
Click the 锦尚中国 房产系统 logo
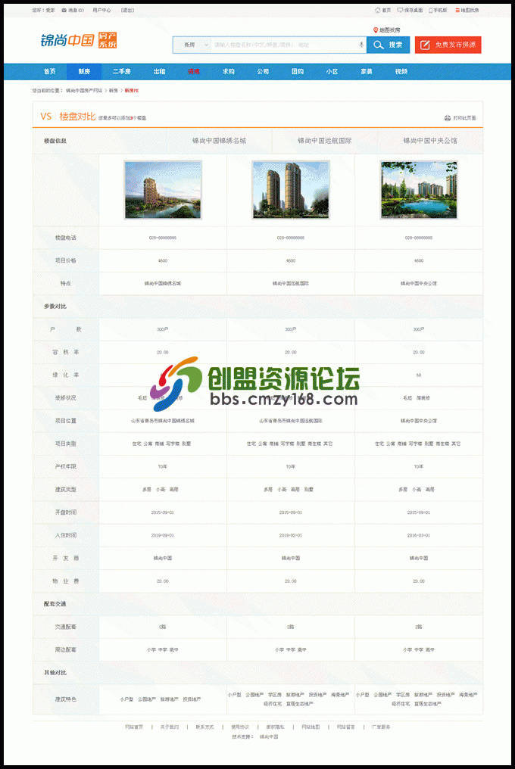(x=79, y=40)
